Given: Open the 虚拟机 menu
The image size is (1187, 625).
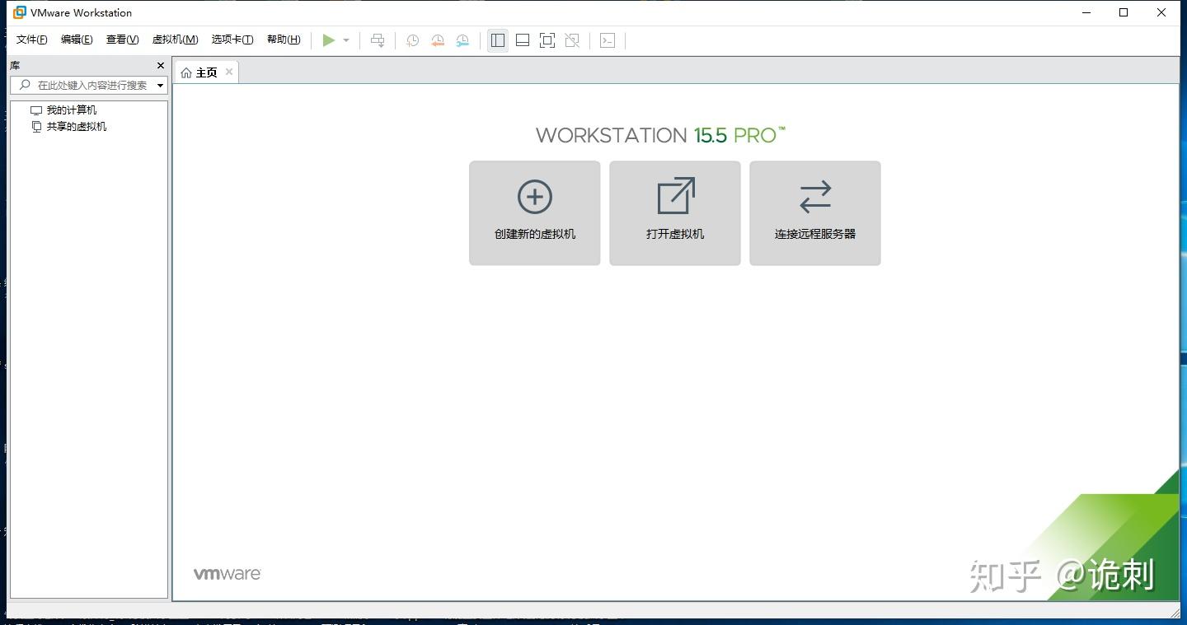Looking at the screenshot, I should click(x=176, y=39).
